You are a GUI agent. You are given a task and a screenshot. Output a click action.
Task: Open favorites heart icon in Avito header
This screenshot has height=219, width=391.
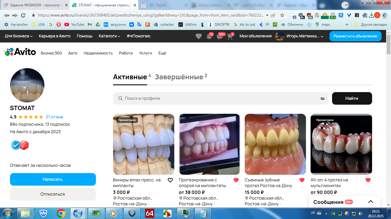(x=198, y=36)
